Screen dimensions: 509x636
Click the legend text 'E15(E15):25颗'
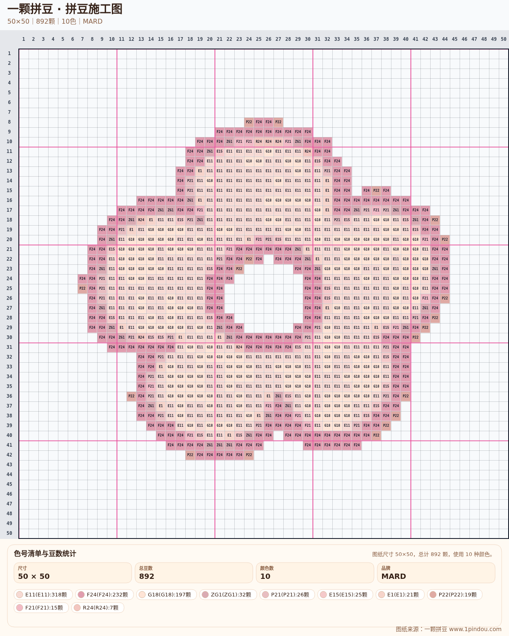[348, 595]
